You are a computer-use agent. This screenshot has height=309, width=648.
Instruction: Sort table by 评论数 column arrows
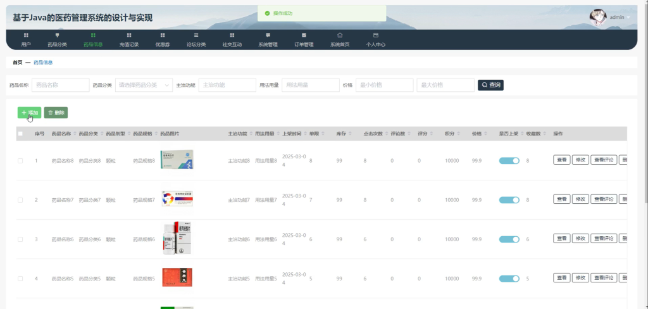coord(409,134)
